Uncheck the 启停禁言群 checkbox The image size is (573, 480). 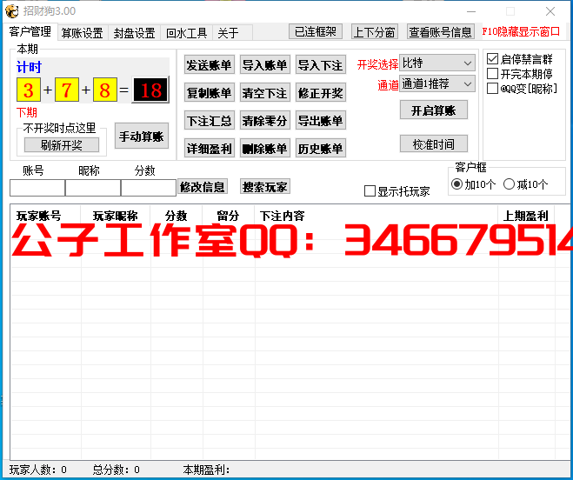pyautogui.click(x=492, y=59)
